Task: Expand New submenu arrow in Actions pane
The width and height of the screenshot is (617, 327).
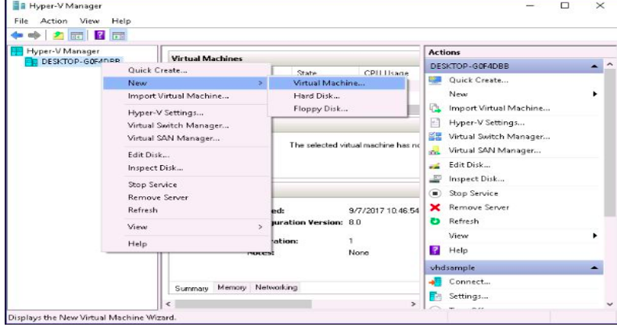Action: coord(595,94)
